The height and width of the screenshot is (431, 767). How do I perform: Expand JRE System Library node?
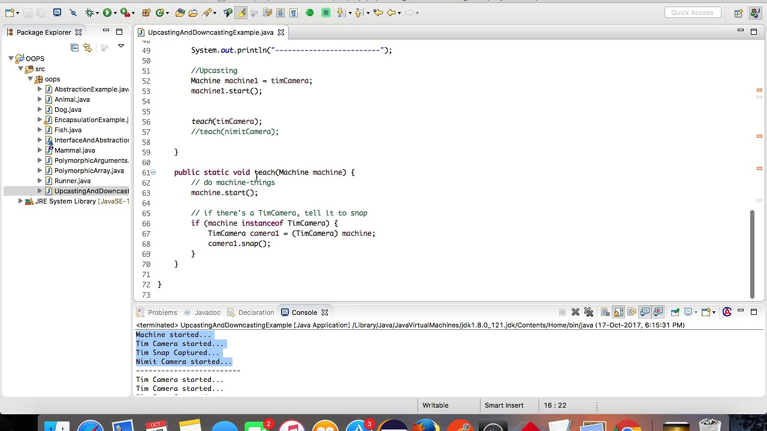pyautogui.click(x=20, y=201)
